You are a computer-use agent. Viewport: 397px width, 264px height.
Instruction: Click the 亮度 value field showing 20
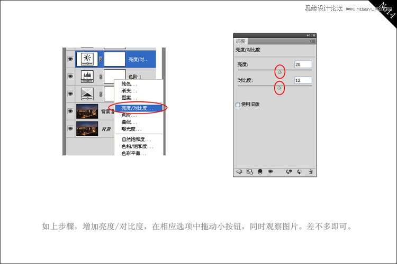coord(303,64)
